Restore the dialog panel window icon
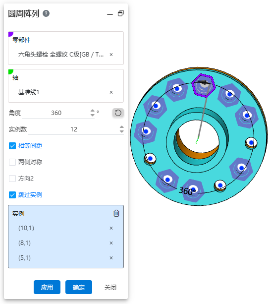270x304 pixels. (121, 13)
